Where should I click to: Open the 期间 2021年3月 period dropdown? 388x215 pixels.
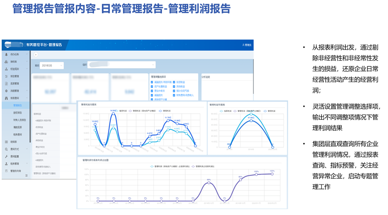[52, 66]
